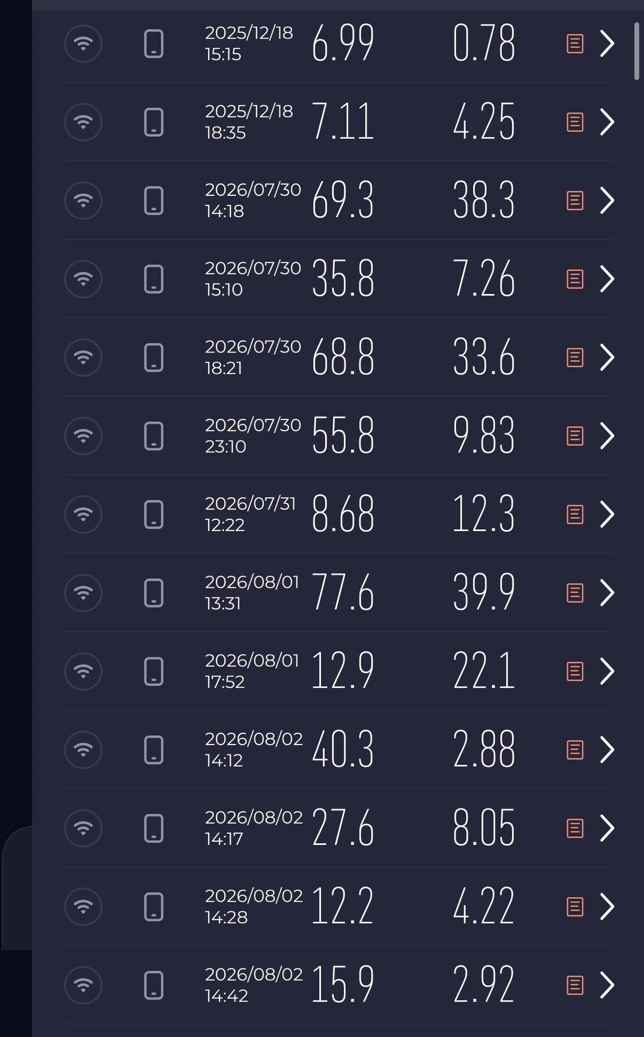644x1037 pixels.
Task: Click the vertical scrollbar thumb at right edge
Action: click(636, 51)
